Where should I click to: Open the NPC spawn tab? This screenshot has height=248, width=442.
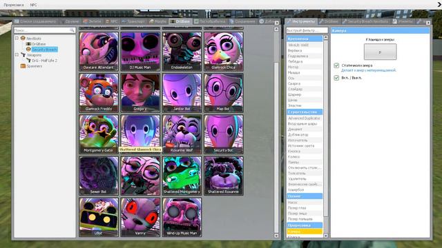(112, 21)
